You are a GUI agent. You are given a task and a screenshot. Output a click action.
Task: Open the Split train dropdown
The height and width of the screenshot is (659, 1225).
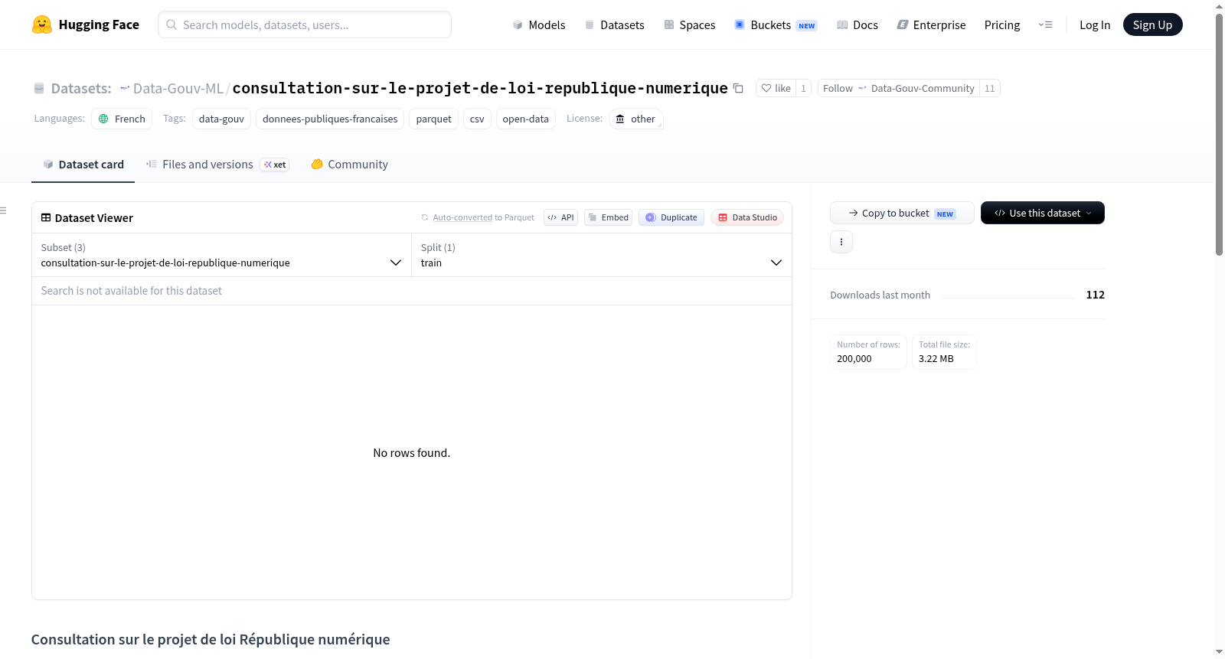601,255
